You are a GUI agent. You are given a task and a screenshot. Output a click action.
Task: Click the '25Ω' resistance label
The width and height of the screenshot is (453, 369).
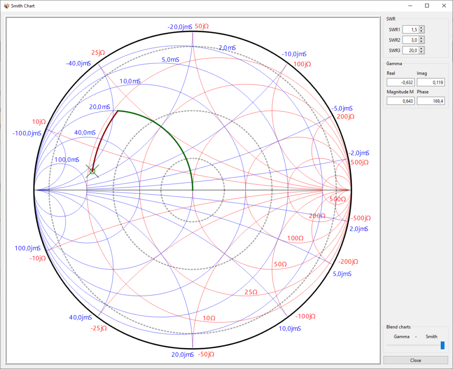click(x=251, y=292)
